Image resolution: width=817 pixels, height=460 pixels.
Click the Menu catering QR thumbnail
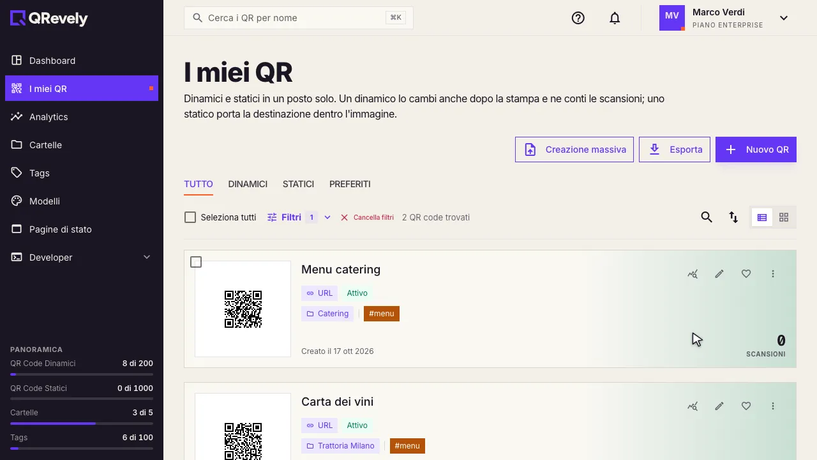pos(243,309)
